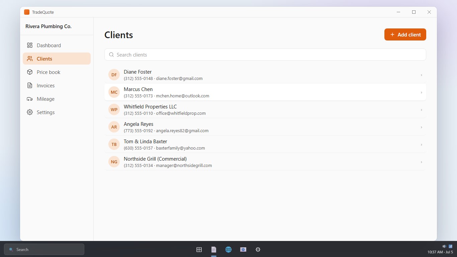This screenshot has width=457, height=257.
Task: Click Rivera Plumbing Co. company name
Action: click(x=49, y=26)
